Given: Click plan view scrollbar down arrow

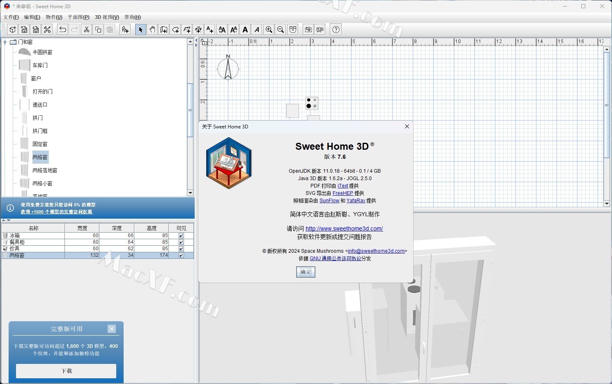Looking at the screenshot, I should click(607, 203).
